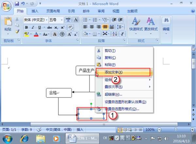
Task: Expand the Quick Styles (快速样式) gallery
Action: [136, 26]
